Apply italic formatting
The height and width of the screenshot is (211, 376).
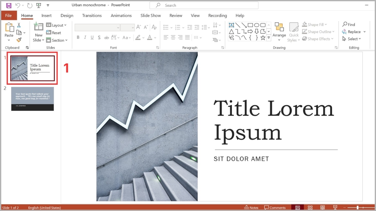pyautogui.click(x=85, y=37)
